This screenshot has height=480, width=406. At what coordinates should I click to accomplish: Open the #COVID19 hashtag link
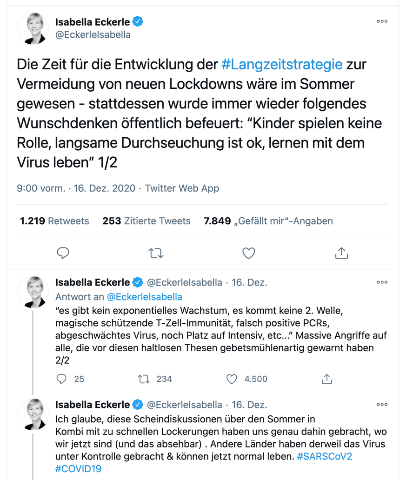click(x=79, y=469)
